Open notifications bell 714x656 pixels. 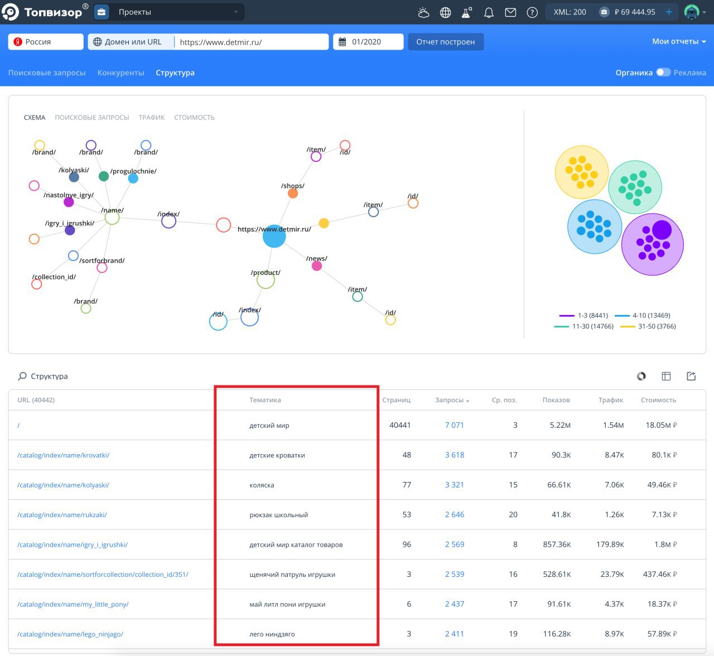[489, 12]
